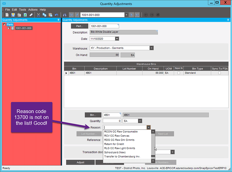
Task: Click the round Stop icon in toolbar
Action: (158, 15)
